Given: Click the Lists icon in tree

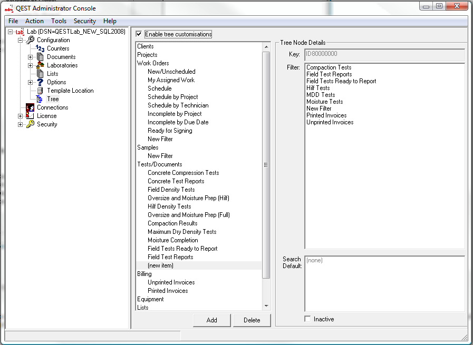Looking at the screenshot, I should pos(40,74).
